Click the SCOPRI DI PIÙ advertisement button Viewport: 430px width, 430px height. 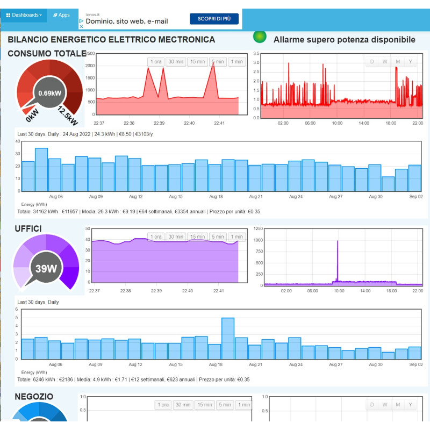pos(214,18)
